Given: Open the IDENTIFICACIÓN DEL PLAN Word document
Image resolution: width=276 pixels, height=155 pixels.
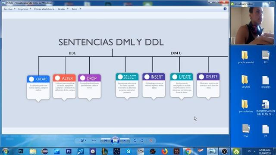Looking at the screenshot, I should point(266,108).
